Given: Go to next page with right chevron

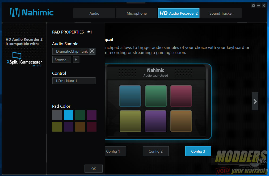Looking at the screenshot, I should [x=255, y=101].
